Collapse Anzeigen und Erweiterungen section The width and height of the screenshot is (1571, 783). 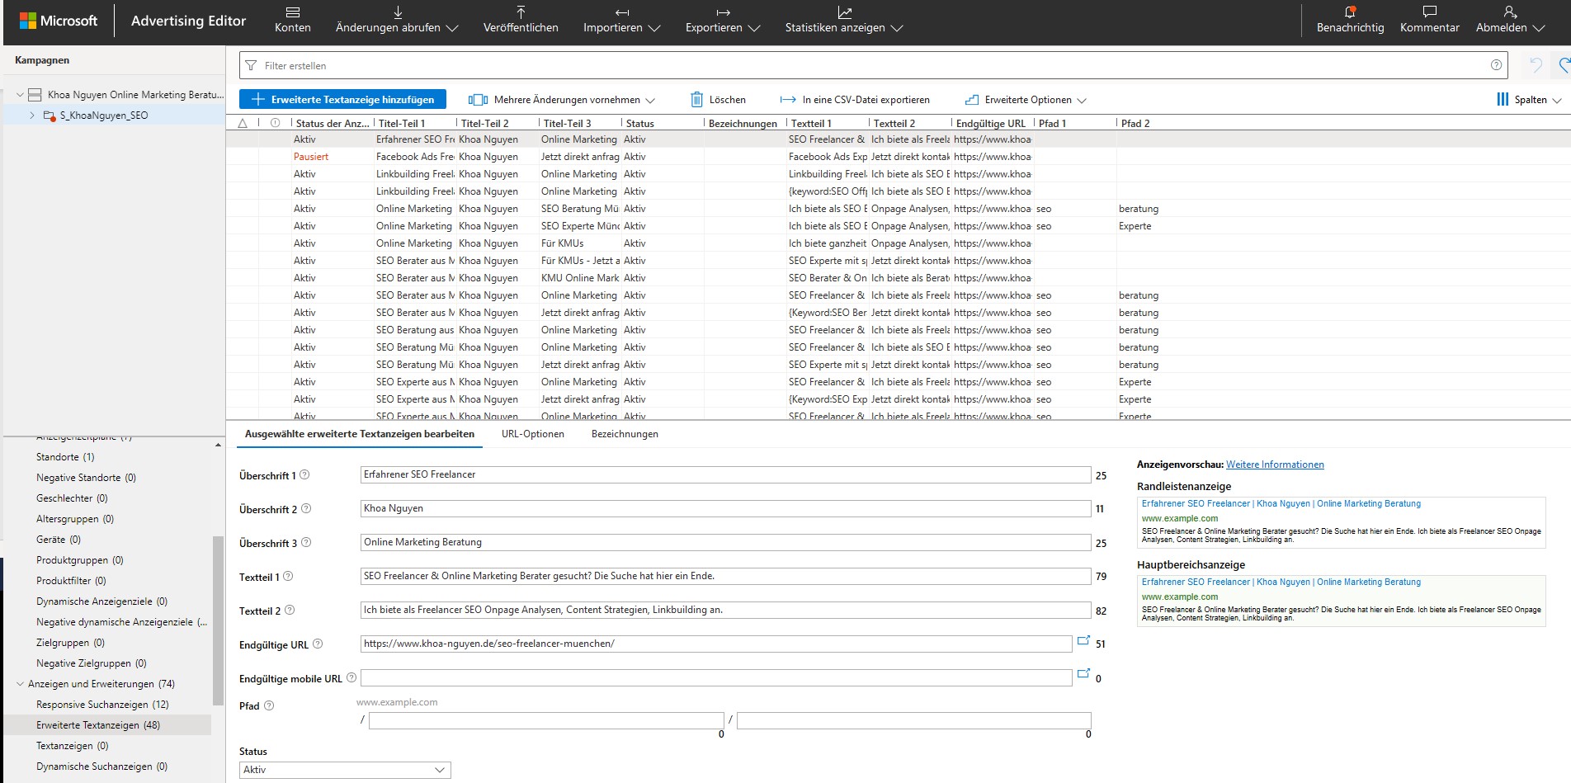[x=20, y=684]
